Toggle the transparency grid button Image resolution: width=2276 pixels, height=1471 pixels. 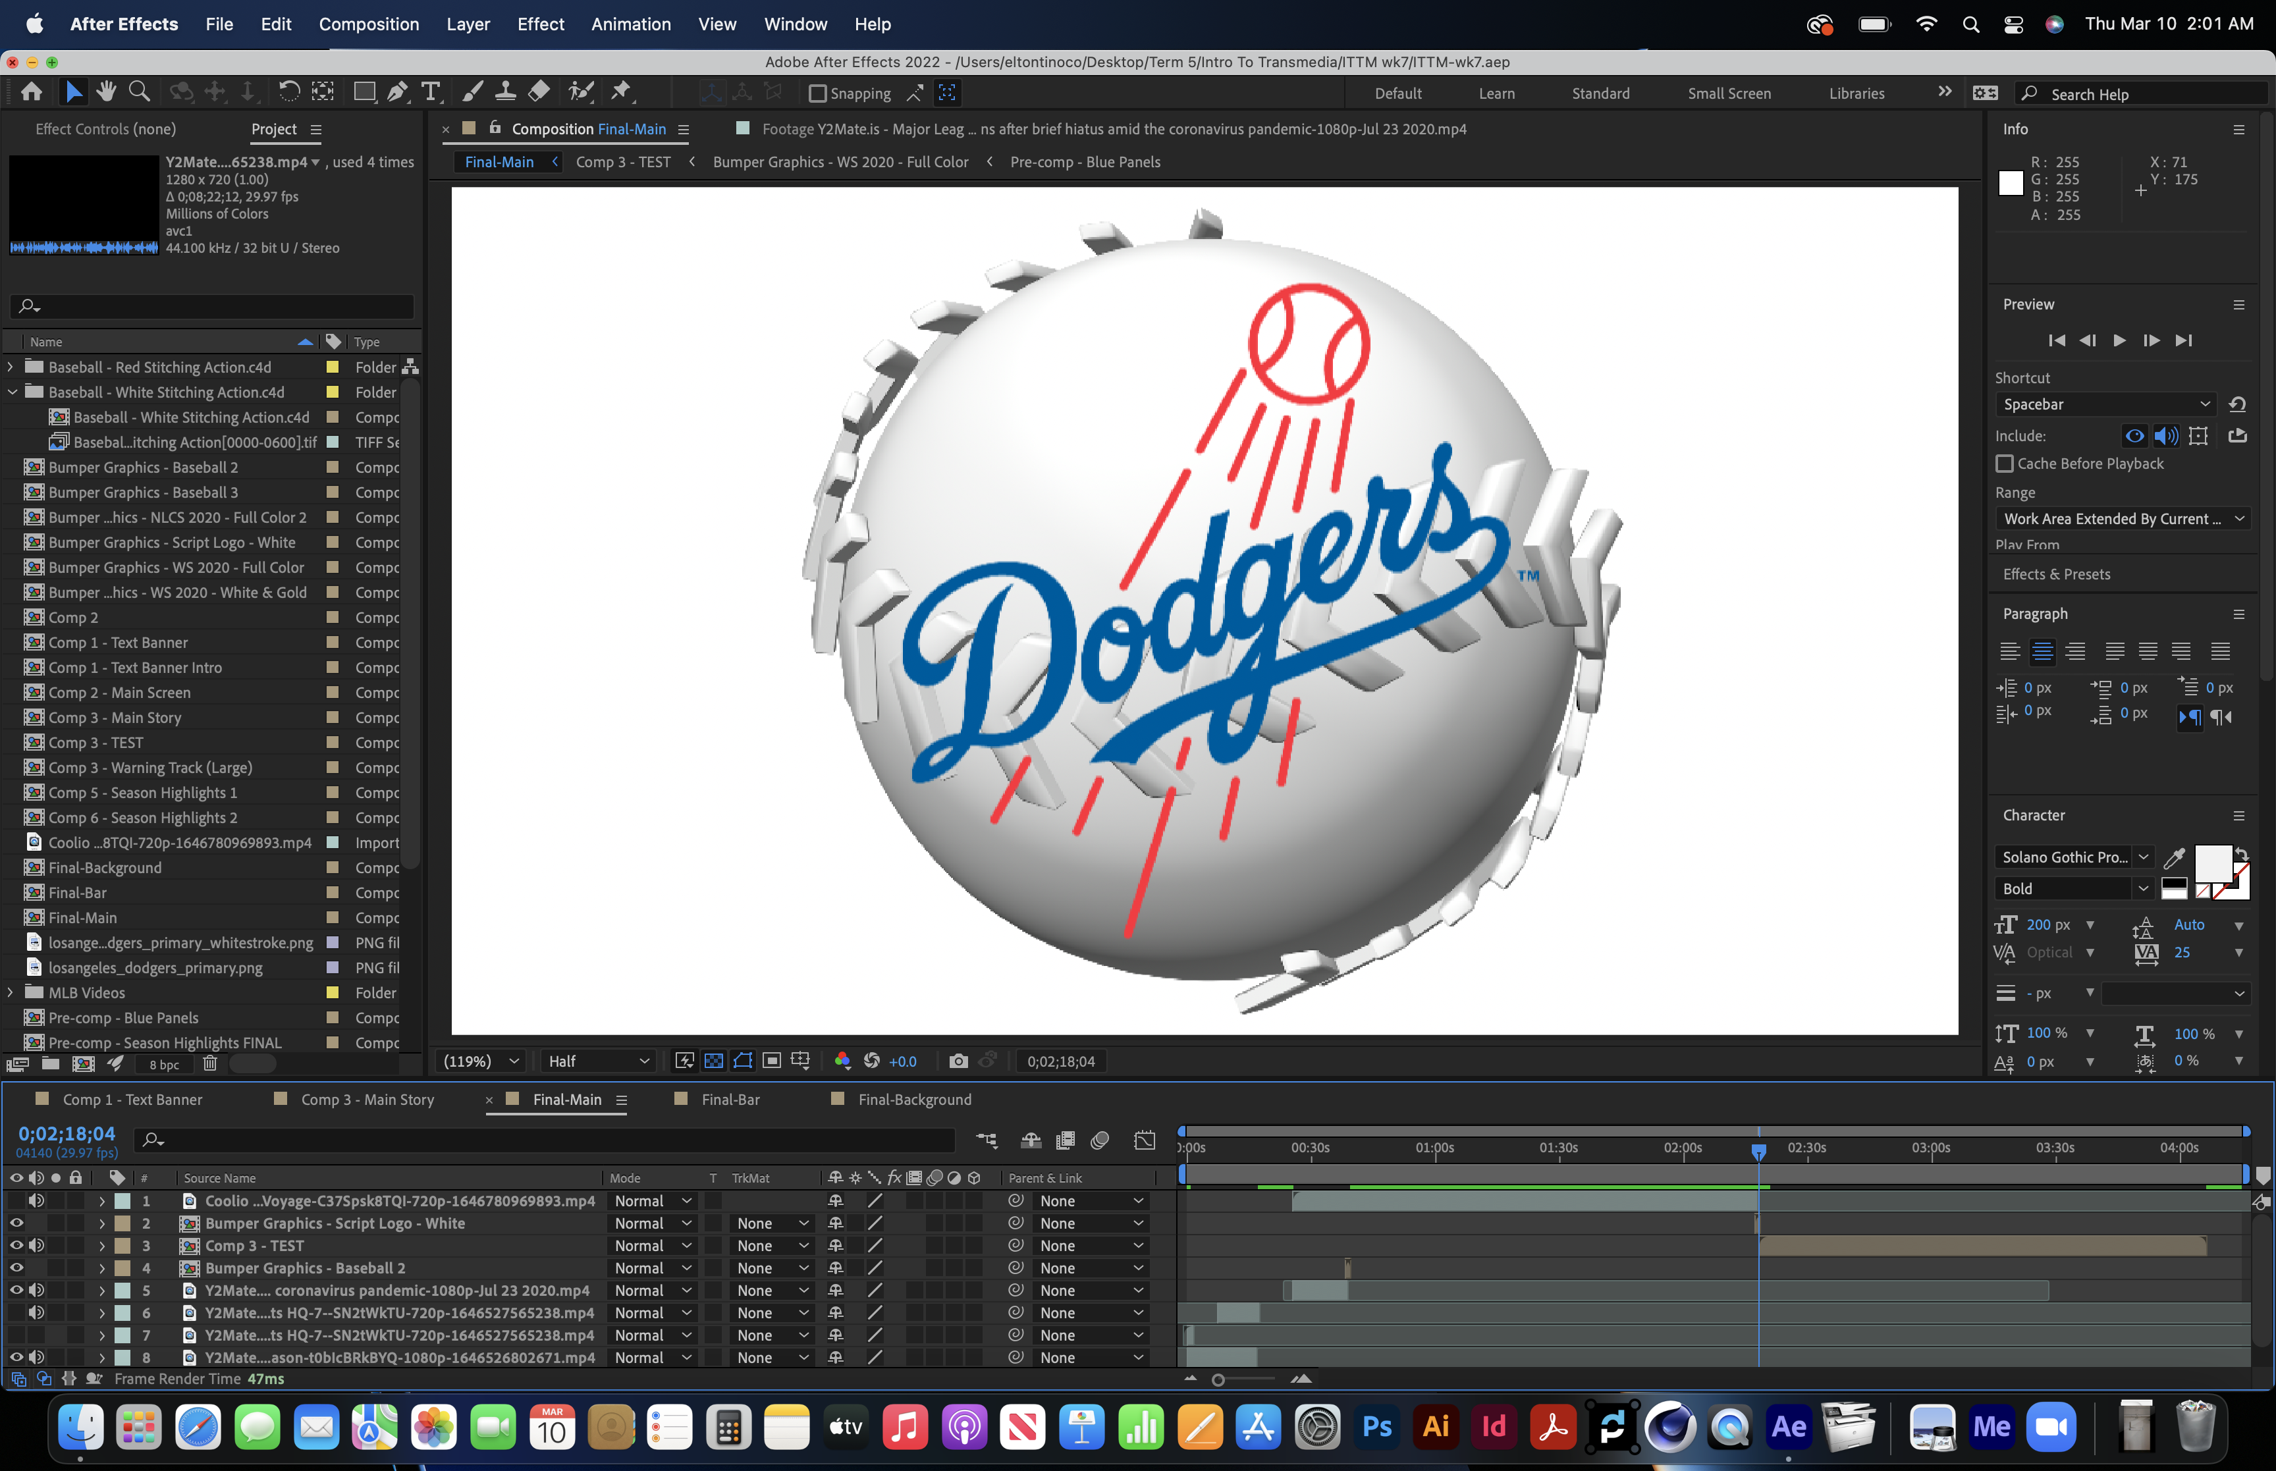713,1061
